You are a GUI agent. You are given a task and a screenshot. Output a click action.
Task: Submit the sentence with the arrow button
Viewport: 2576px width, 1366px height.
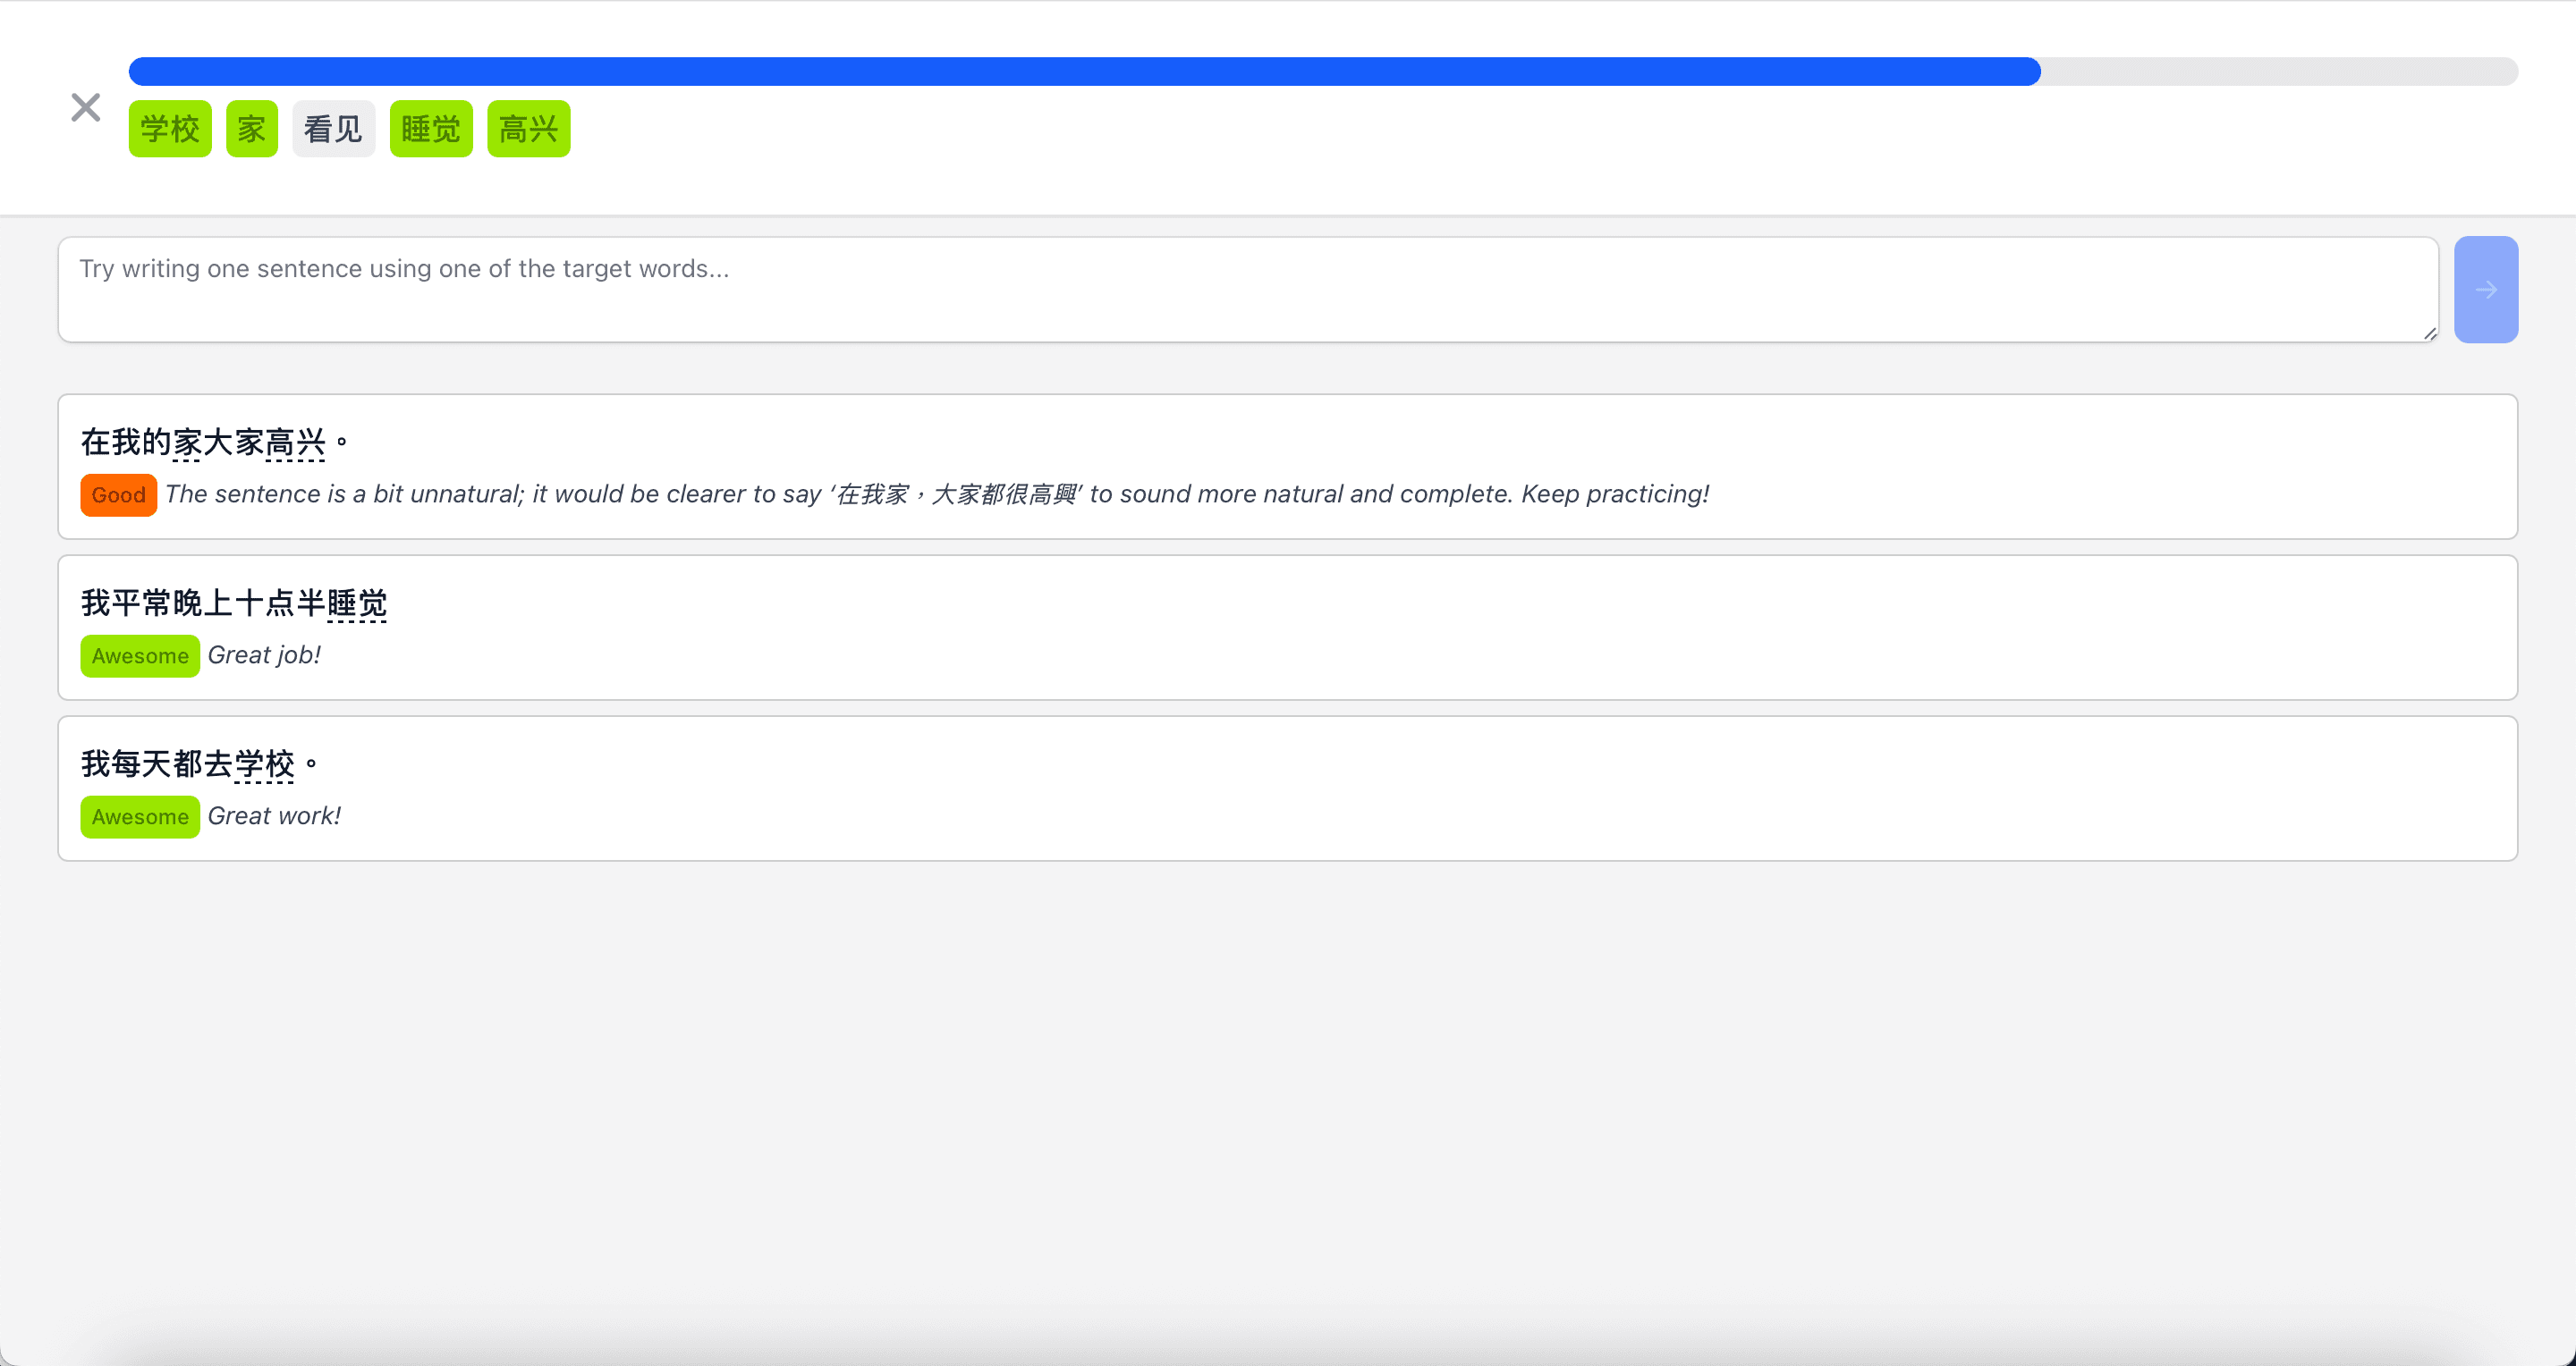[2485, 290]
